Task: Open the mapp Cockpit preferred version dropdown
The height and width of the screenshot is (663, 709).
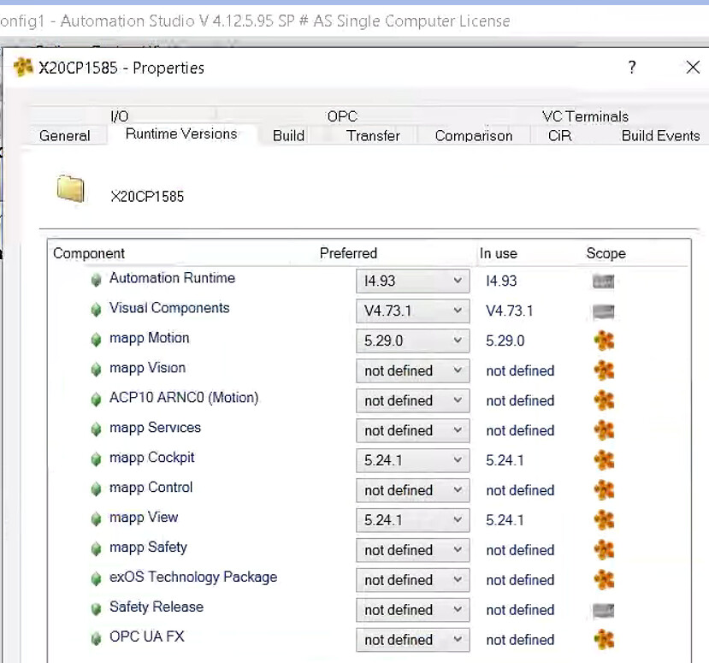Action: pos(412,460)
